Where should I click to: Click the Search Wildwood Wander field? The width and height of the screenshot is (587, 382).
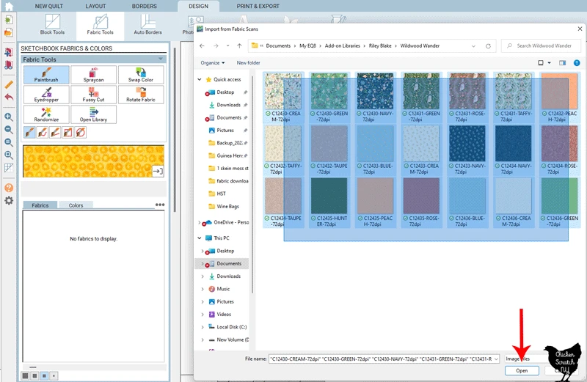tap(542, 45)
